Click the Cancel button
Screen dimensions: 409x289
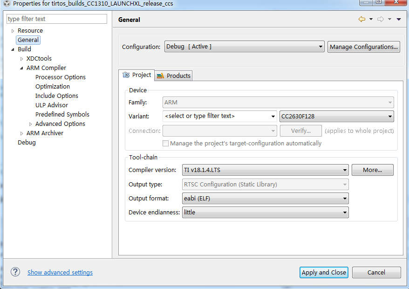(376, 272)
